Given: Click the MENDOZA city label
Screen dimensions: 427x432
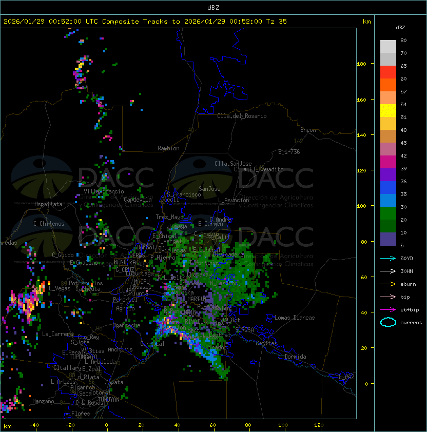Looking at the screenshot, I should (x=125, y=262).
